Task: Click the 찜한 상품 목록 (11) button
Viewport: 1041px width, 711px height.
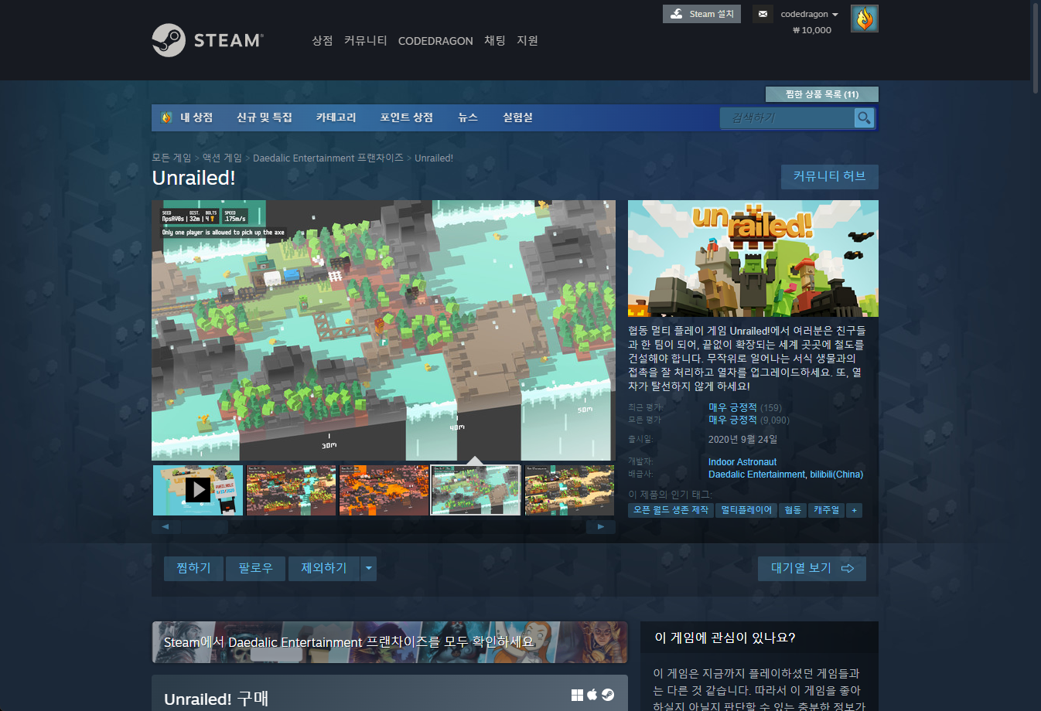Action: click(x=822, y=94)
